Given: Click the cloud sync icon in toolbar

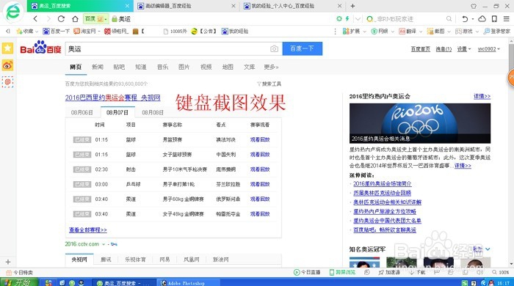Looking at the screenshot, I should click(x=482, y=19).
